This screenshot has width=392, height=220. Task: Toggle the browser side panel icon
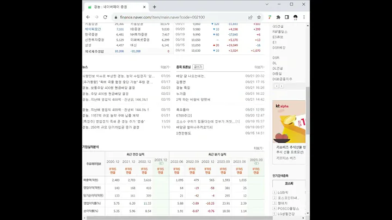(287, 17)
